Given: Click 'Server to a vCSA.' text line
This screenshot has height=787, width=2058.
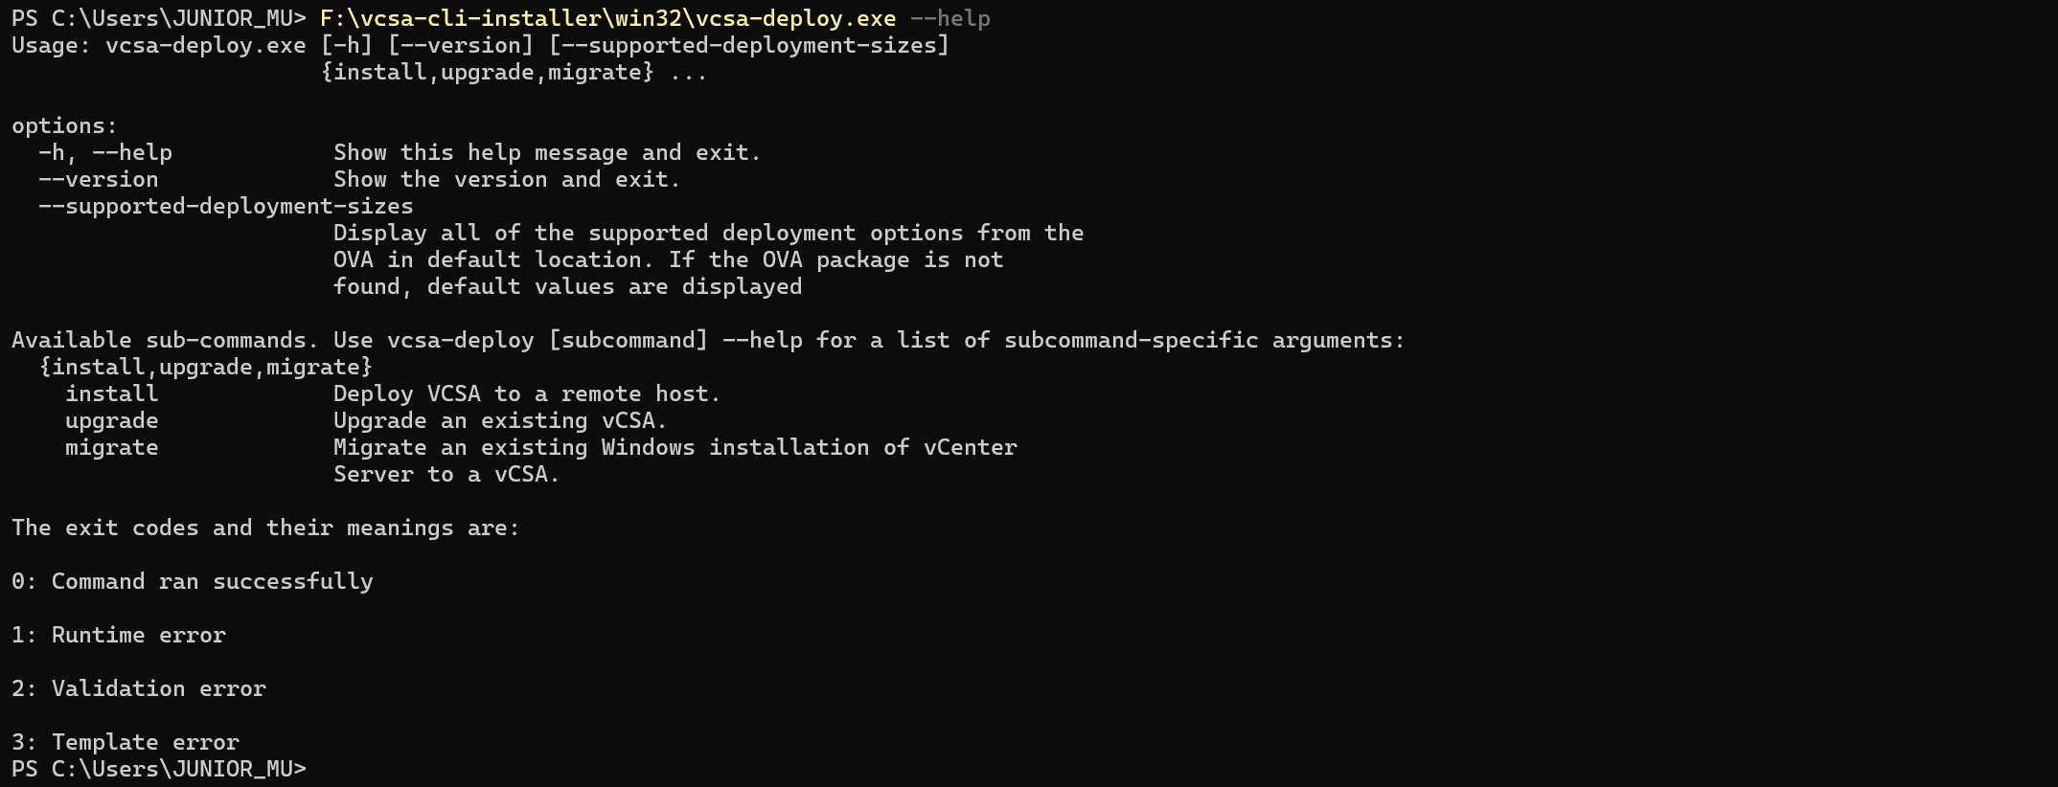Looking at the screenshot, I should (x=446, y=474).
